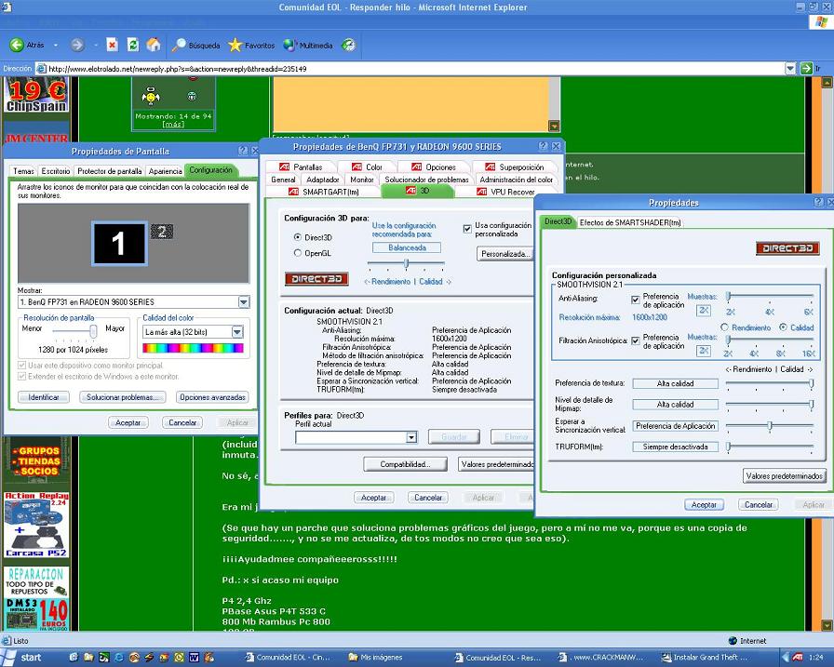Open Perfil actual dropdown
This screenshot has height=667, width=834.
(411, 437)
